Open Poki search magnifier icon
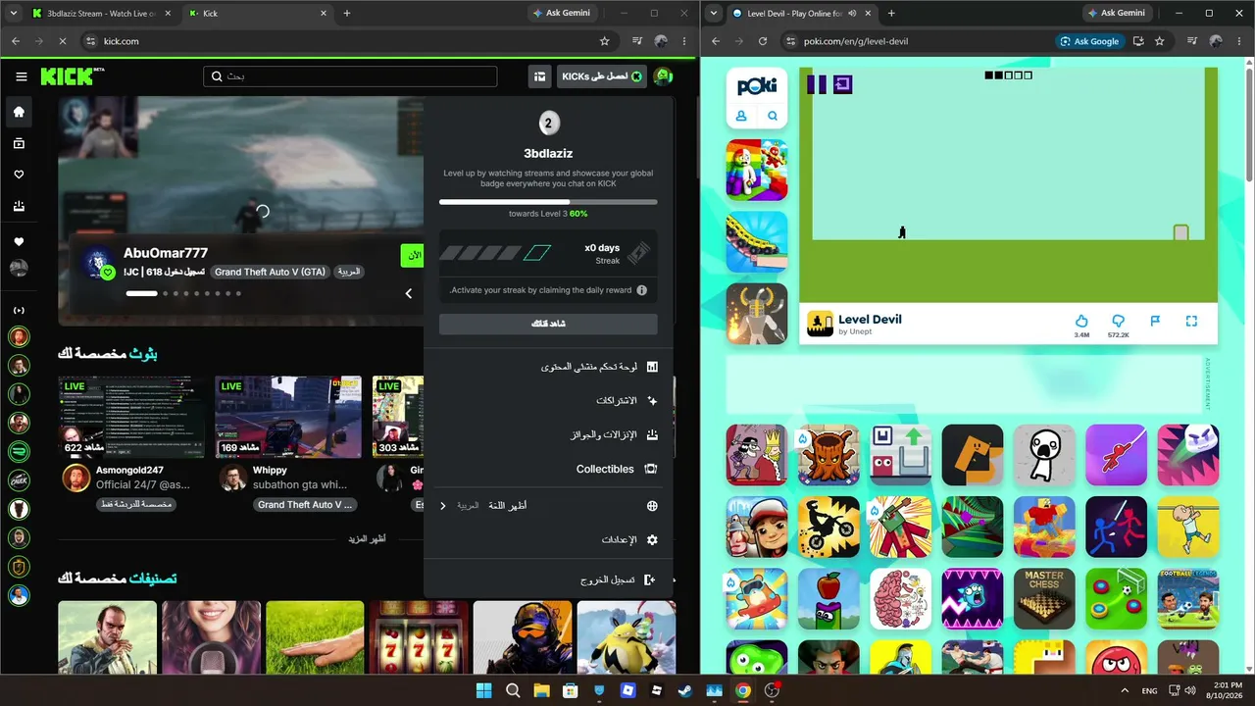The height and width of the screenshot is (706, 1255). 773,116
